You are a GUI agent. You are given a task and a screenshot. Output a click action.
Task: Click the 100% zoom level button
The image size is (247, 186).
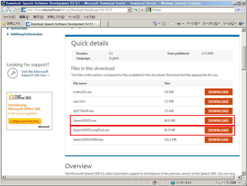coord(231,183)
